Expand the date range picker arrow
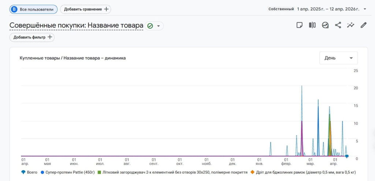375x181 pixels. click(365, 9)
